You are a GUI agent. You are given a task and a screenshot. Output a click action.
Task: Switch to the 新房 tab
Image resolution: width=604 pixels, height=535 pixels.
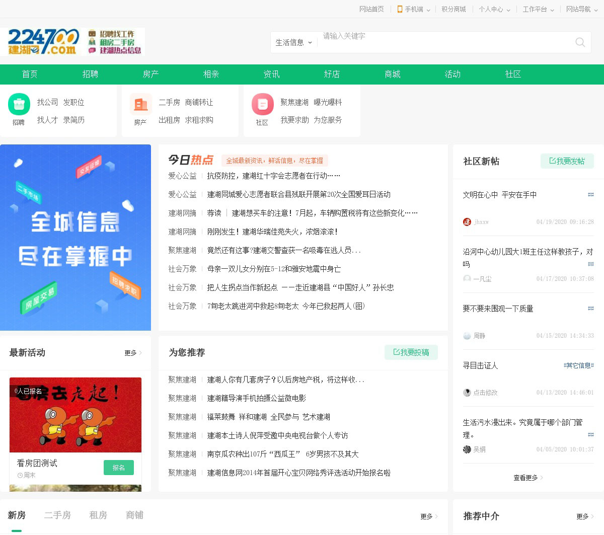[x=17, y=515]
